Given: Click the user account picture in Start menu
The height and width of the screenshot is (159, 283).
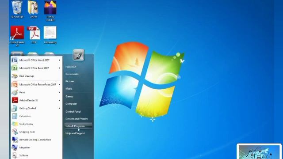Looking at the screenshot, I should (x=79, y=55).
